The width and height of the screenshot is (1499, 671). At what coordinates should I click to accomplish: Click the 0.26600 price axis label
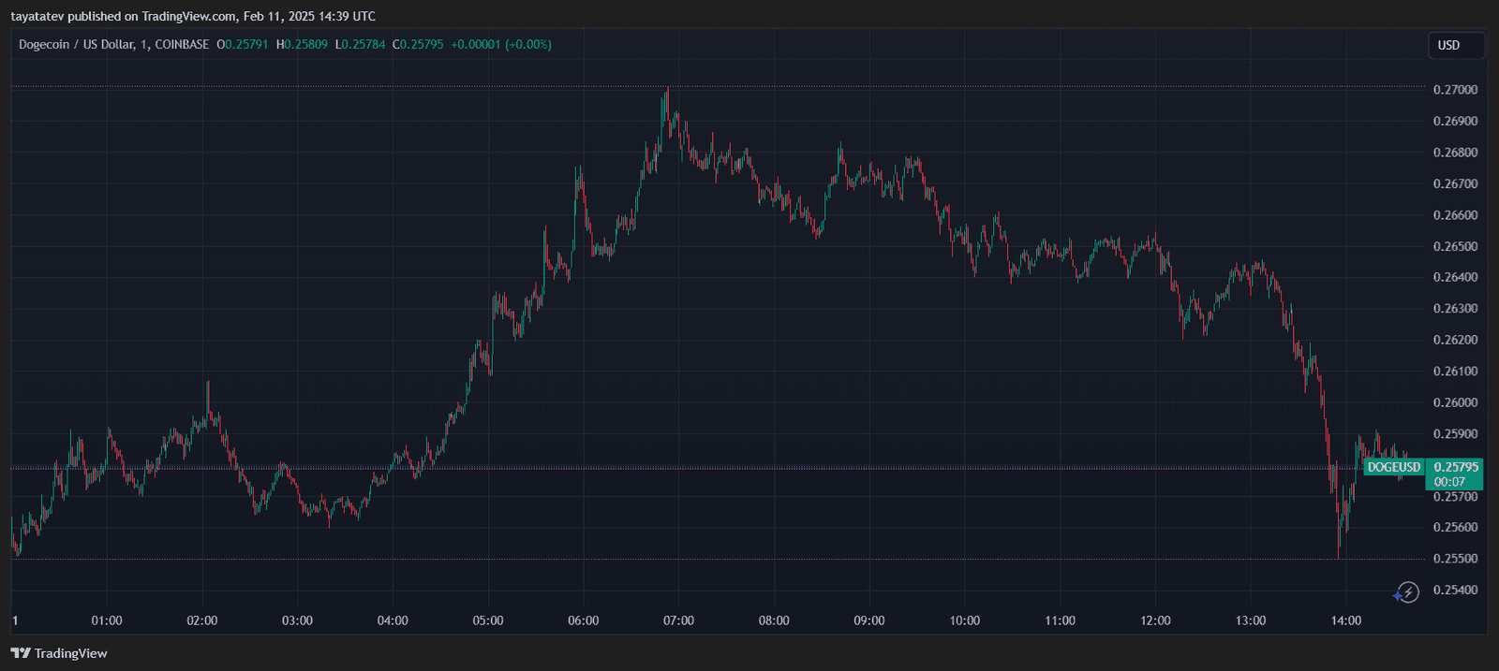click(x=1455, y=215)
